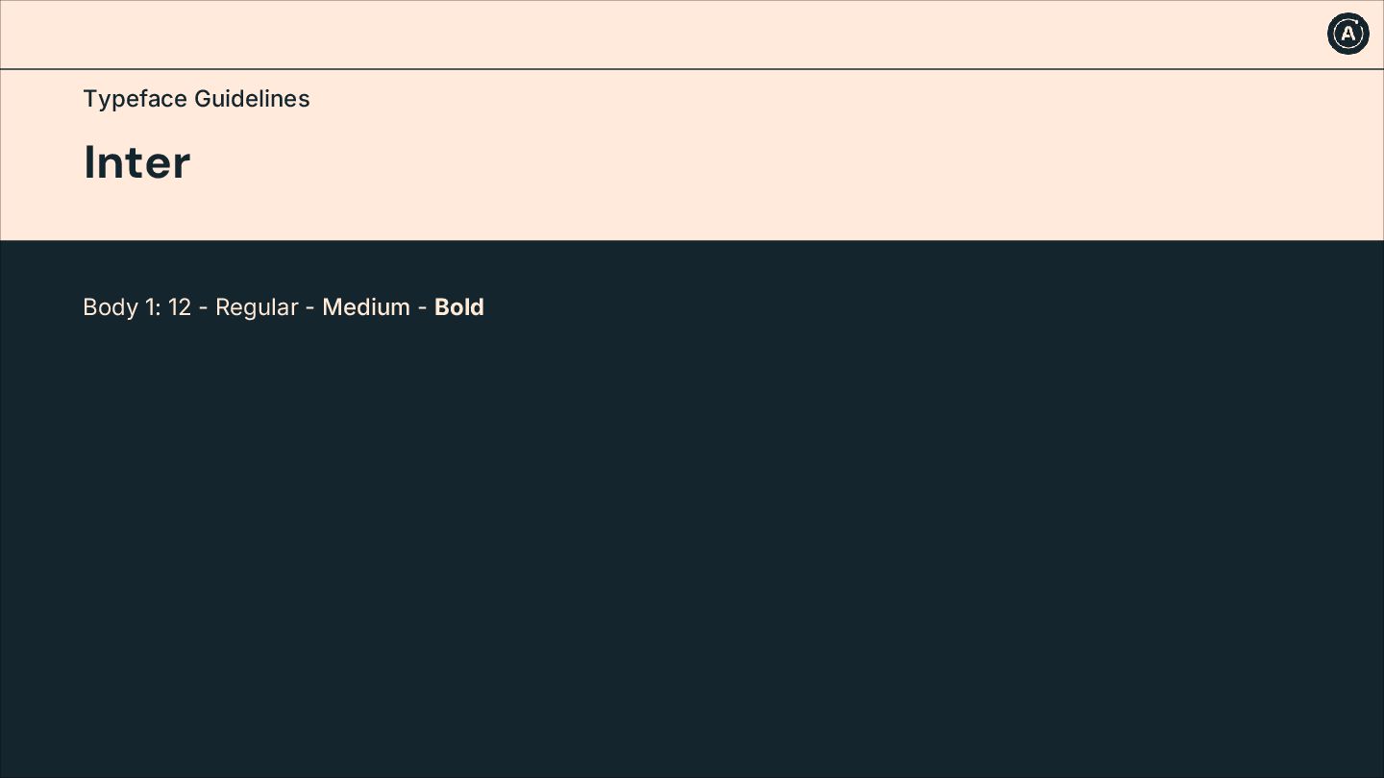Click the letter "I" in the Inter heading

89,162
